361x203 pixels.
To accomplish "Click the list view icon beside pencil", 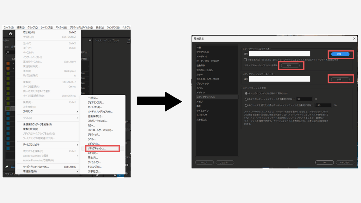I will point(13,166).
